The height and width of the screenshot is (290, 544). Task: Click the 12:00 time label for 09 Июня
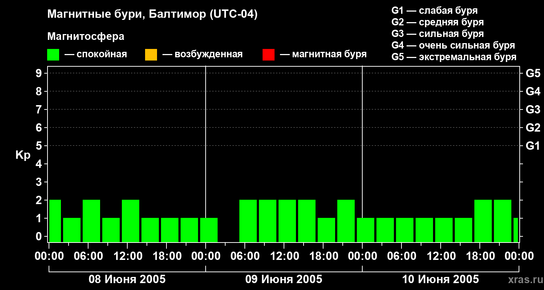coord(284,256)
